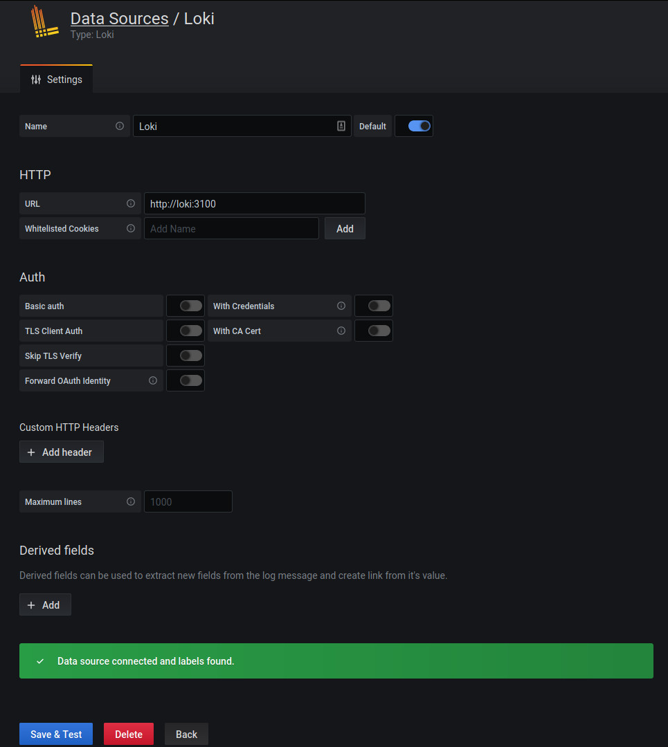Click the sliders icon on Settings tab
This screenshot has width=668, height=747.
coord(36,80)
